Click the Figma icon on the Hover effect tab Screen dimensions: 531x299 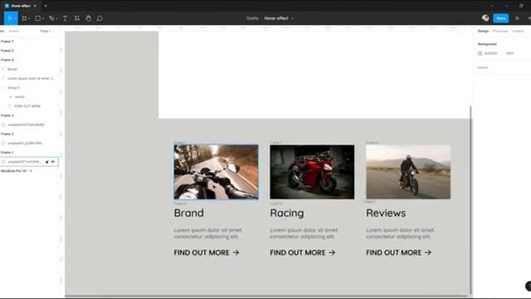(x=7, y=6)
